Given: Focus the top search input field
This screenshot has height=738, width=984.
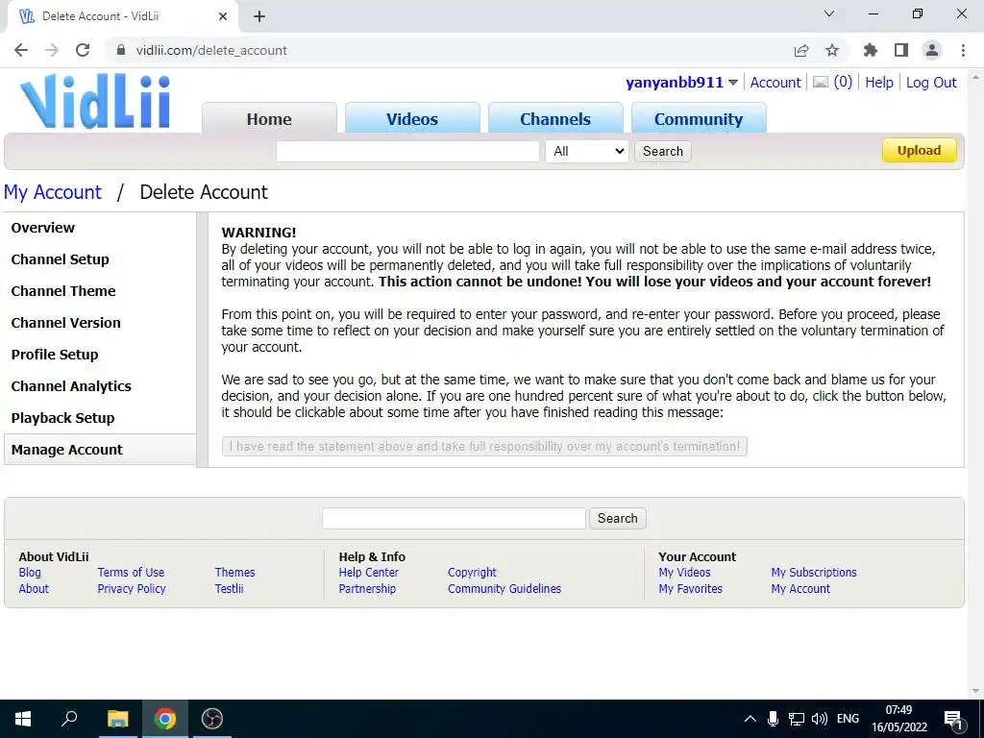Looking at the screenshot, I should pos(407,151).
